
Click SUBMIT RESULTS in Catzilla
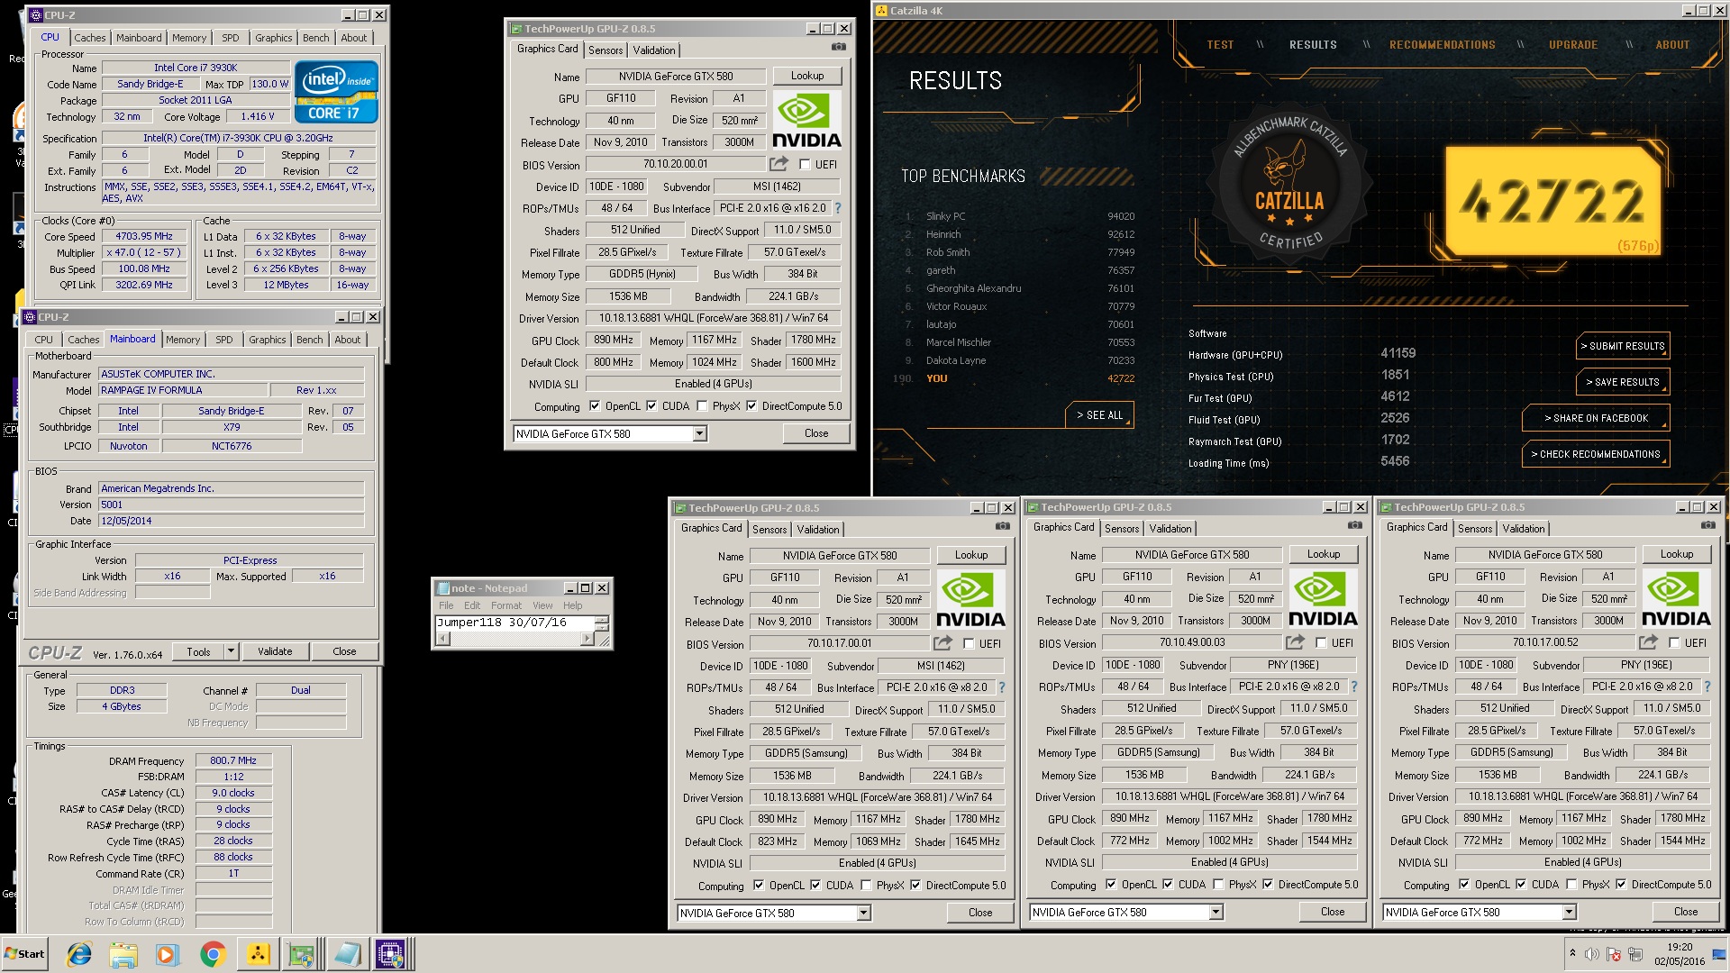[x=1622, y=346]
